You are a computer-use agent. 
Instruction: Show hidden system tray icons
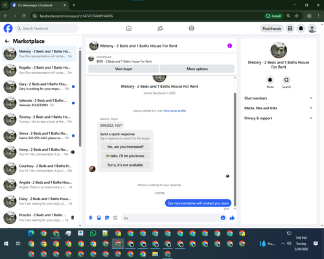pyautogui.click(x=283, y=243)
